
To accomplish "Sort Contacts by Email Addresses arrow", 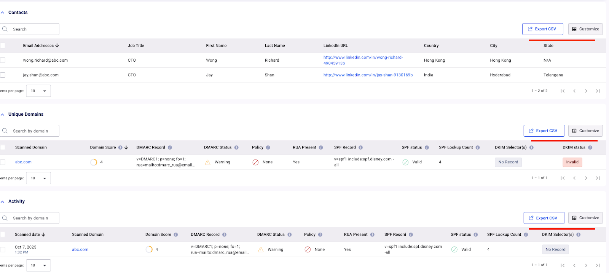I will (x=57, y=46).
